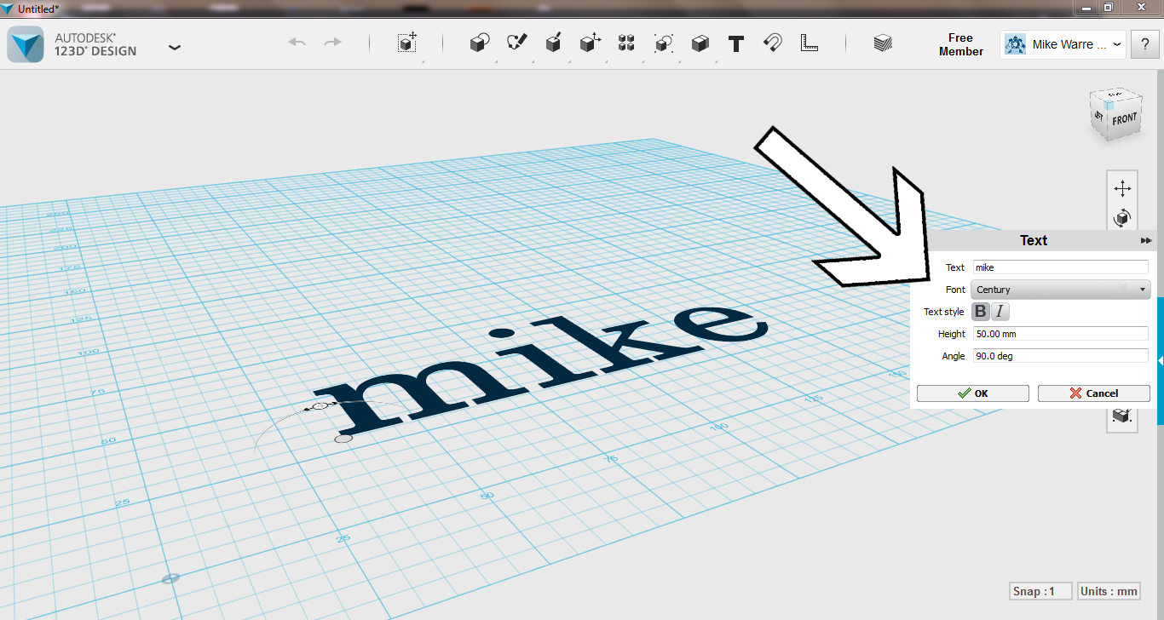
Task: Maximize the 123D Design window
Action: point(1109,8)
